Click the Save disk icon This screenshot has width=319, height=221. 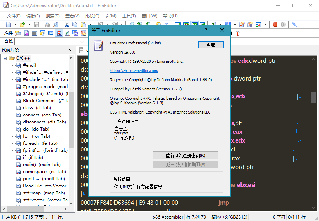(x=37, y=24)
